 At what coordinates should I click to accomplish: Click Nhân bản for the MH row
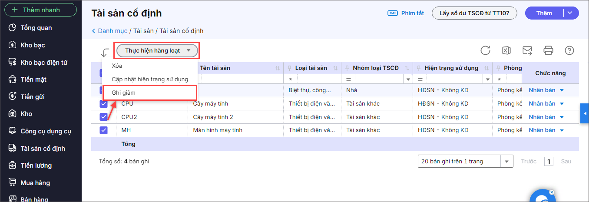542,130
